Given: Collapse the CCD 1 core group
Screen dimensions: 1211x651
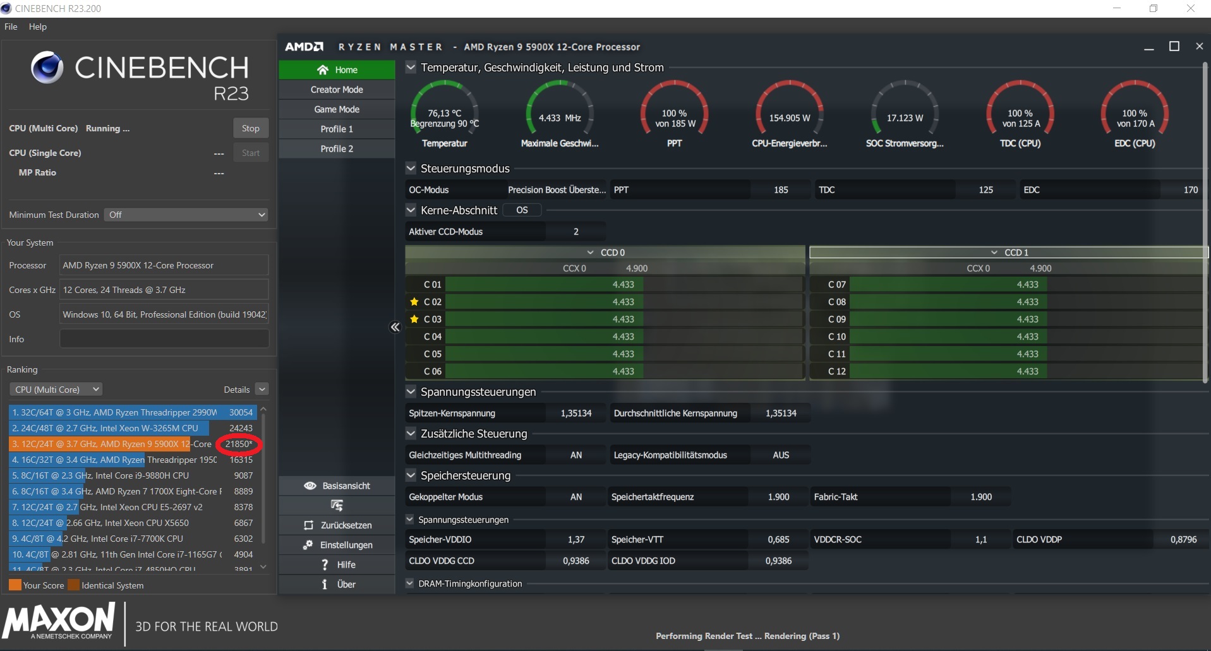Looking at the screenshot, I should coord(994,253).
